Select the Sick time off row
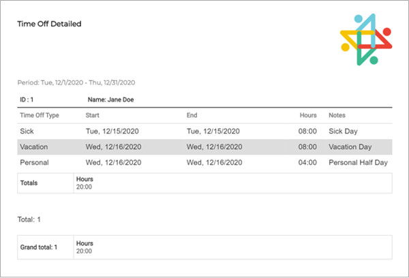The width and height of the screenshot is (409, 278). point(204,132)
